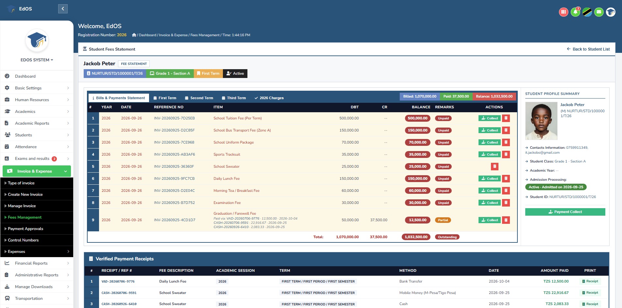Open Control Numbers in the sidebar

pyautogui.click(x=37, y=240)
